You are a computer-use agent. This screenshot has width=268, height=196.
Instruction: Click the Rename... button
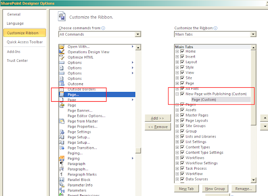(244, 188)
